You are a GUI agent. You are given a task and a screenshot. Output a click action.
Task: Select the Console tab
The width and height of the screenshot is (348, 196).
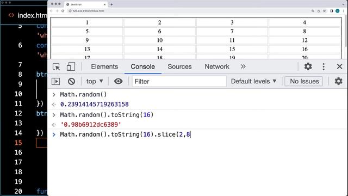coord(142,66)
